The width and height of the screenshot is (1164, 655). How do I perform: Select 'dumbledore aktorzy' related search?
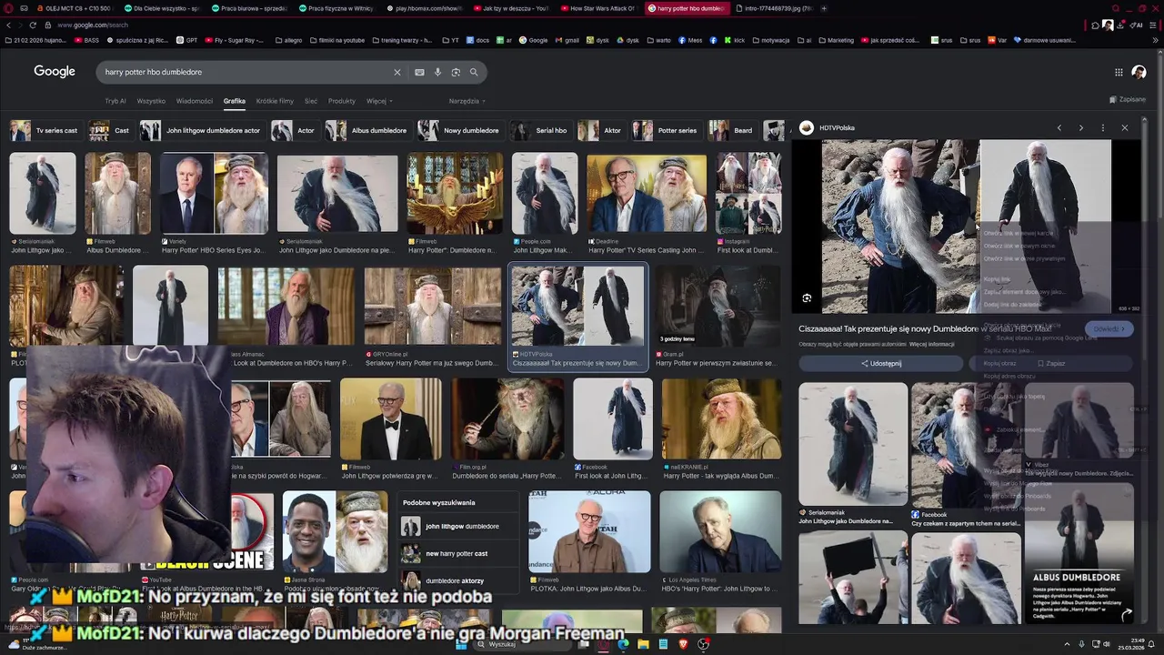coord(459,580)
